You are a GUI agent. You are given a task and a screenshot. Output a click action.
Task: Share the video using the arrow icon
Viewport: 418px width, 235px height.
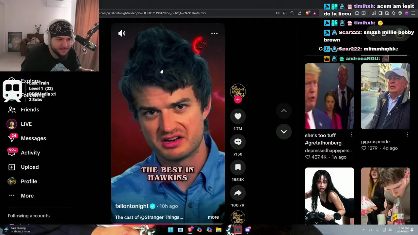click(x=238, y=193)
